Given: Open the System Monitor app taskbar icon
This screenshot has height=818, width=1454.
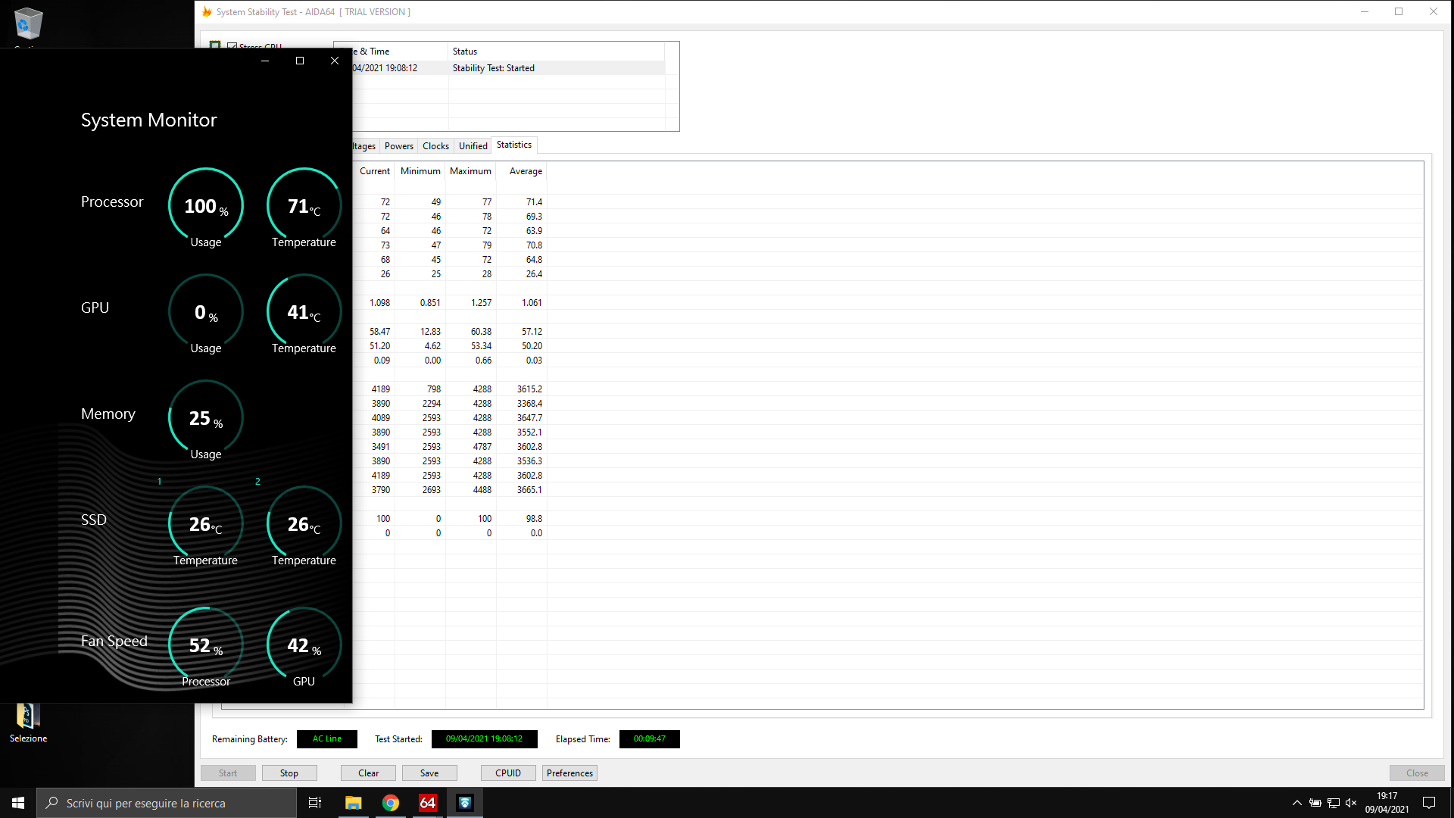Looking at the screenshot, I should [465, 803].
